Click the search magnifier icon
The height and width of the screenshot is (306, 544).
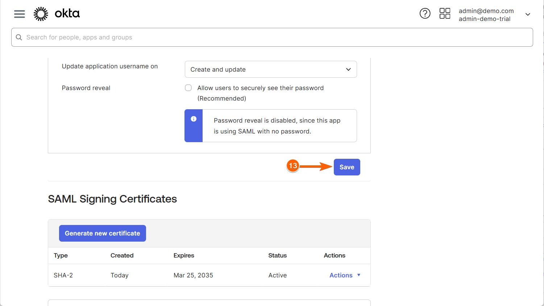pyautogui.click(x=19, y=37)
